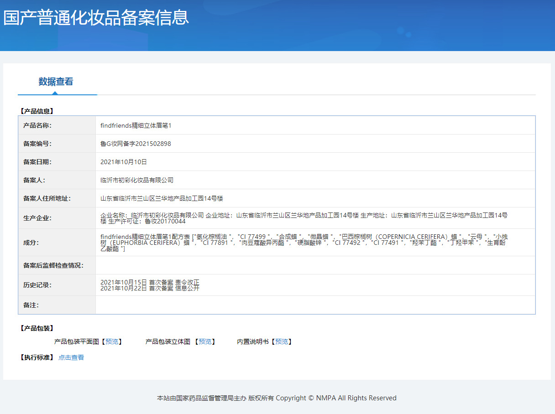This screenshot has height=414, width=555.
Task: Open the 数据查看 tab
Action: tap(56, 82)
